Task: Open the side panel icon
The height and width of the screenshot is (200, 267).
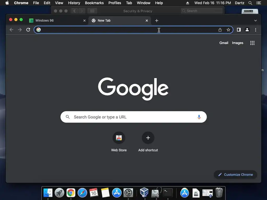Action: [239, 30]
